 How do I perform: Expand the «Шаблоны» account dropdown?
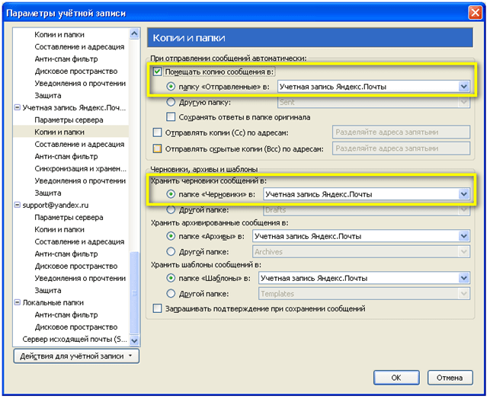[x=463, y=279]
